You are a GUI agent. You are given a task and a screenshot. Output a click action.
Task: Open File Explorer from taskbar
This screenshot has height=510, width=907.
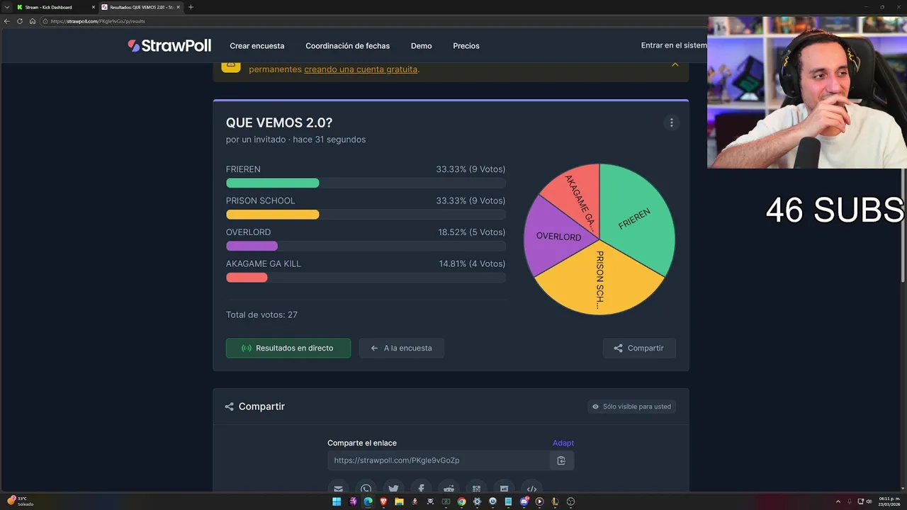(x=399, y=501)
